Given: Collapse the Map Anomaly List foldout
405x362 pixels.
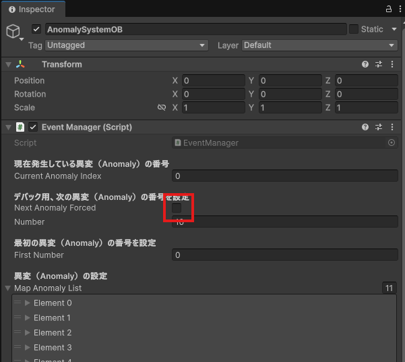Looking at the screenshot, I should (8, 288).
